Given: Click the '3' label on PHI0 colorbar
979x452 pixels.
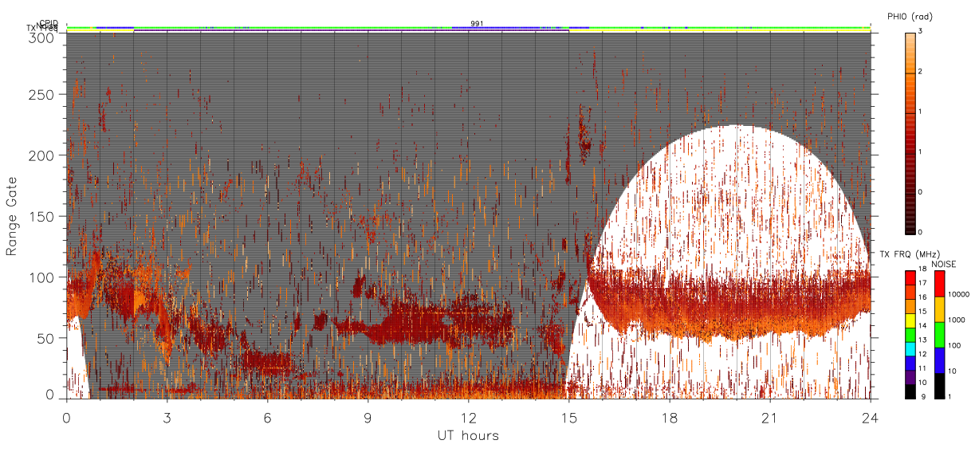Looking at the screenshot, I should 921,31.
